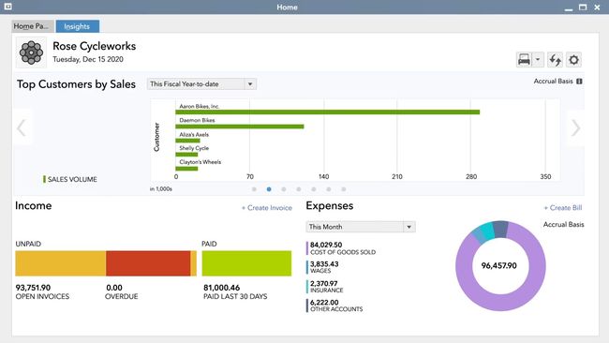Open the This Month expenses dropdown
This screenshot has width=609, height=343.
click(361, 227)
